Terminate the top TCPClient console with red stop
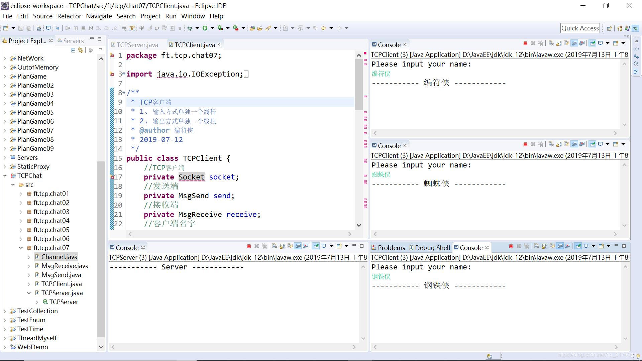642x361 pixels. coord(525,43)
